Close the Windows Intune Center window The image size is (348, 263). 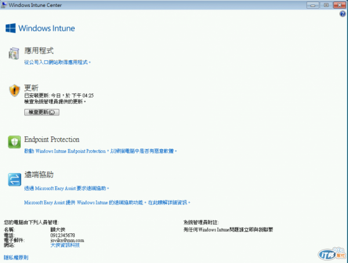339,5
